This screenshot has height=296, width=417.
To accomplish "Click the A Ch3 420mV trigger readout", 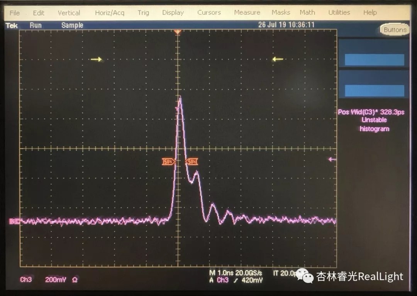I will (236, 280).
